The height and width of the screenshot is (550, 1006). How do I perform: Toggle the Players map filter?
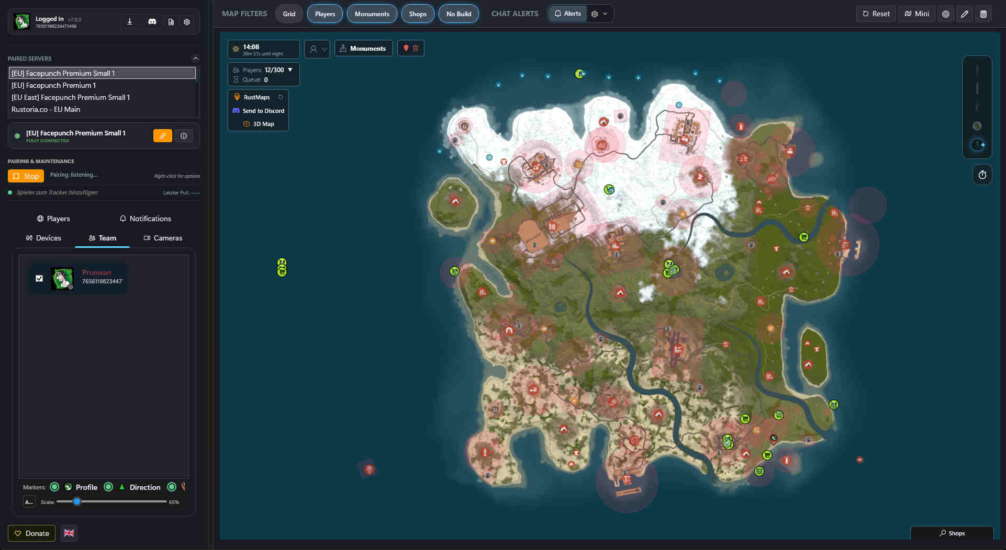(325, 14)
